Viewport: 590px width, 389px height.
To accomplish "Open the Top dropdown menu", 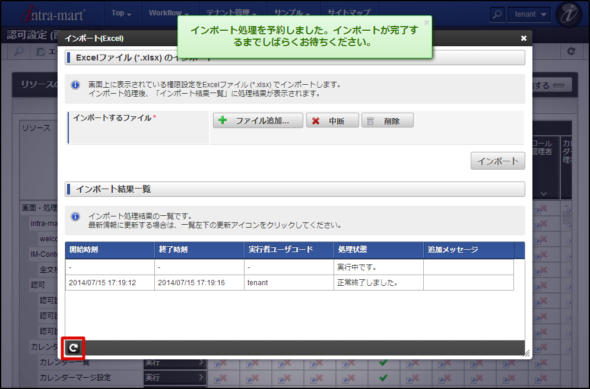I will (121, 12).
